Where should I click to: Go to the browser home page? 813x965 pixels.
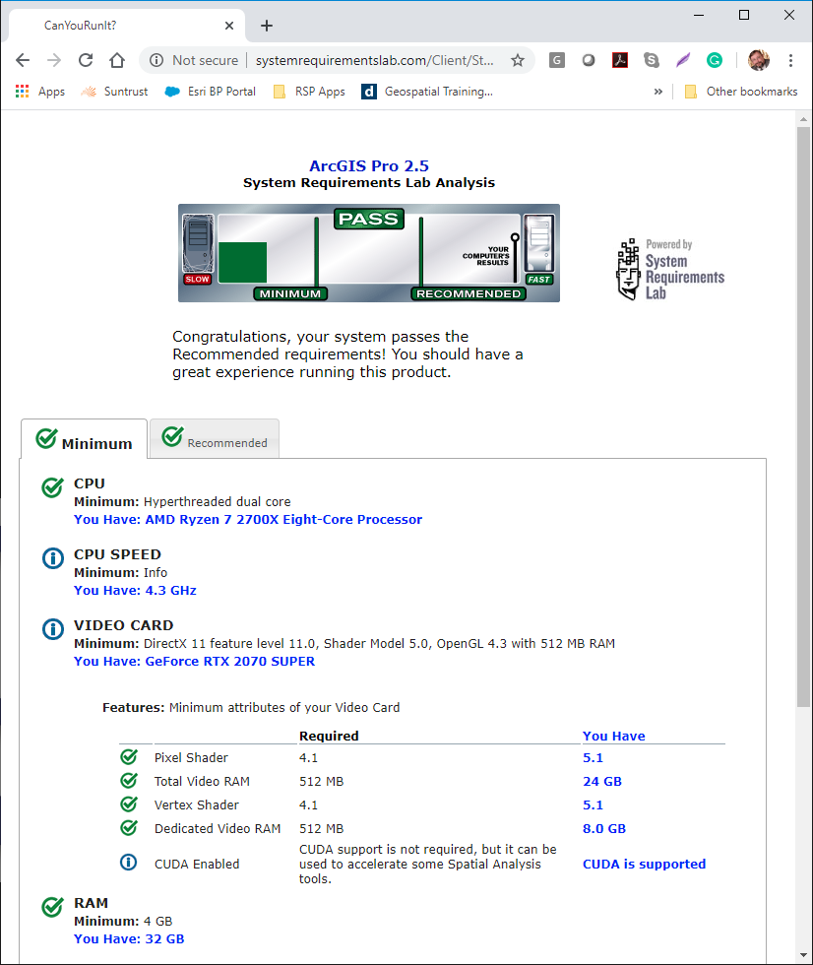pos(117,60)
